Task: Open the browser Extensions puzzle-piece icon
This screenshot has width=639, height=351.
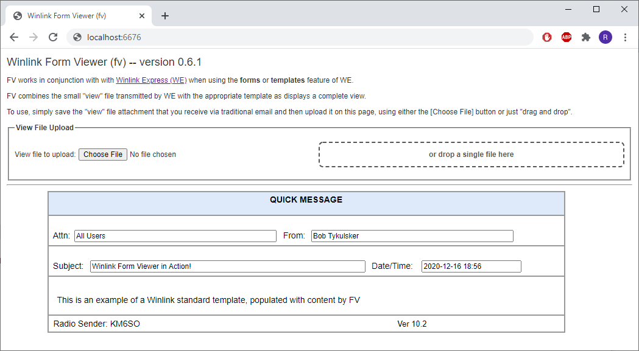Action: (x=586, y=37)
